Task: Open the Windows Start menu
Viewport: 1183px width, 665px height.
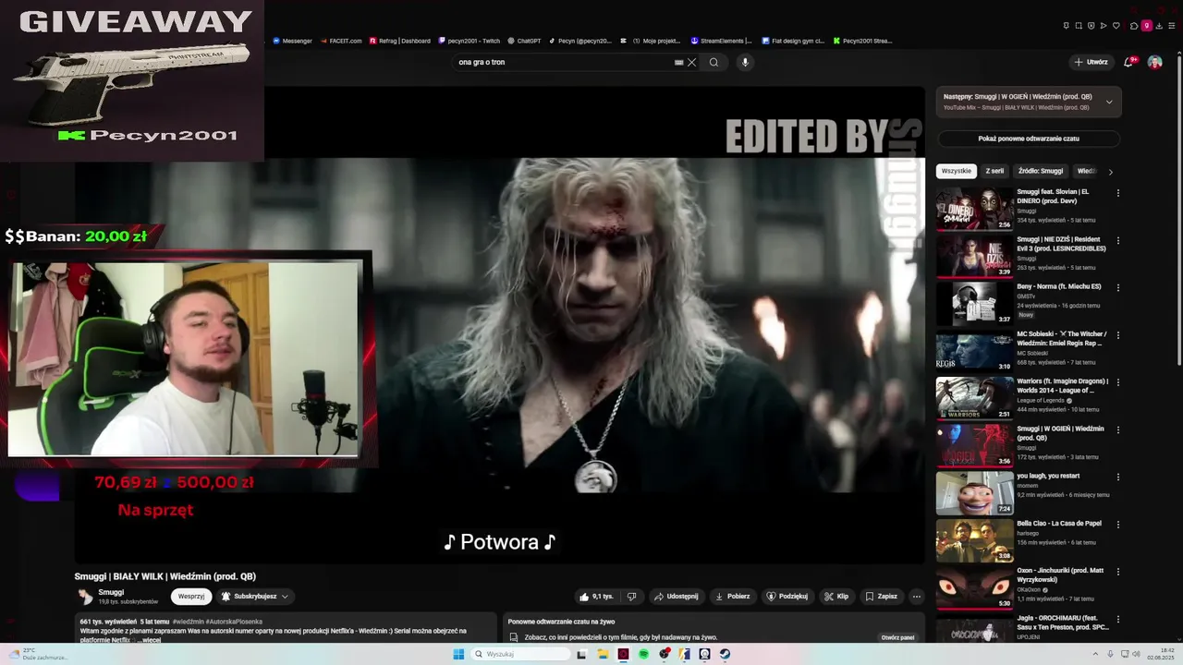Action: 458,654
